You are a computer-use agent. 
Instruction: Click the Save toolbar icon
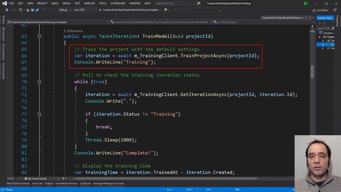tap(33, 10)
